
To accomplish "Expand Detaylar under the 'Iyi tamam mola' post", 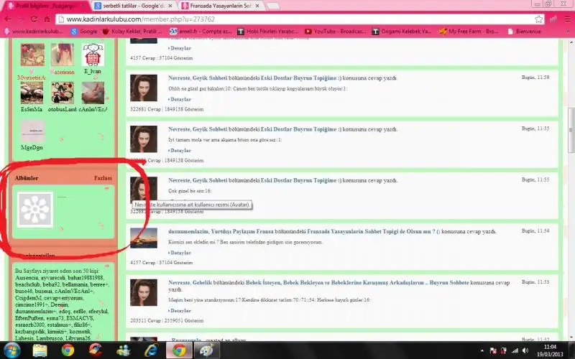I will click(x=179, y=150).
